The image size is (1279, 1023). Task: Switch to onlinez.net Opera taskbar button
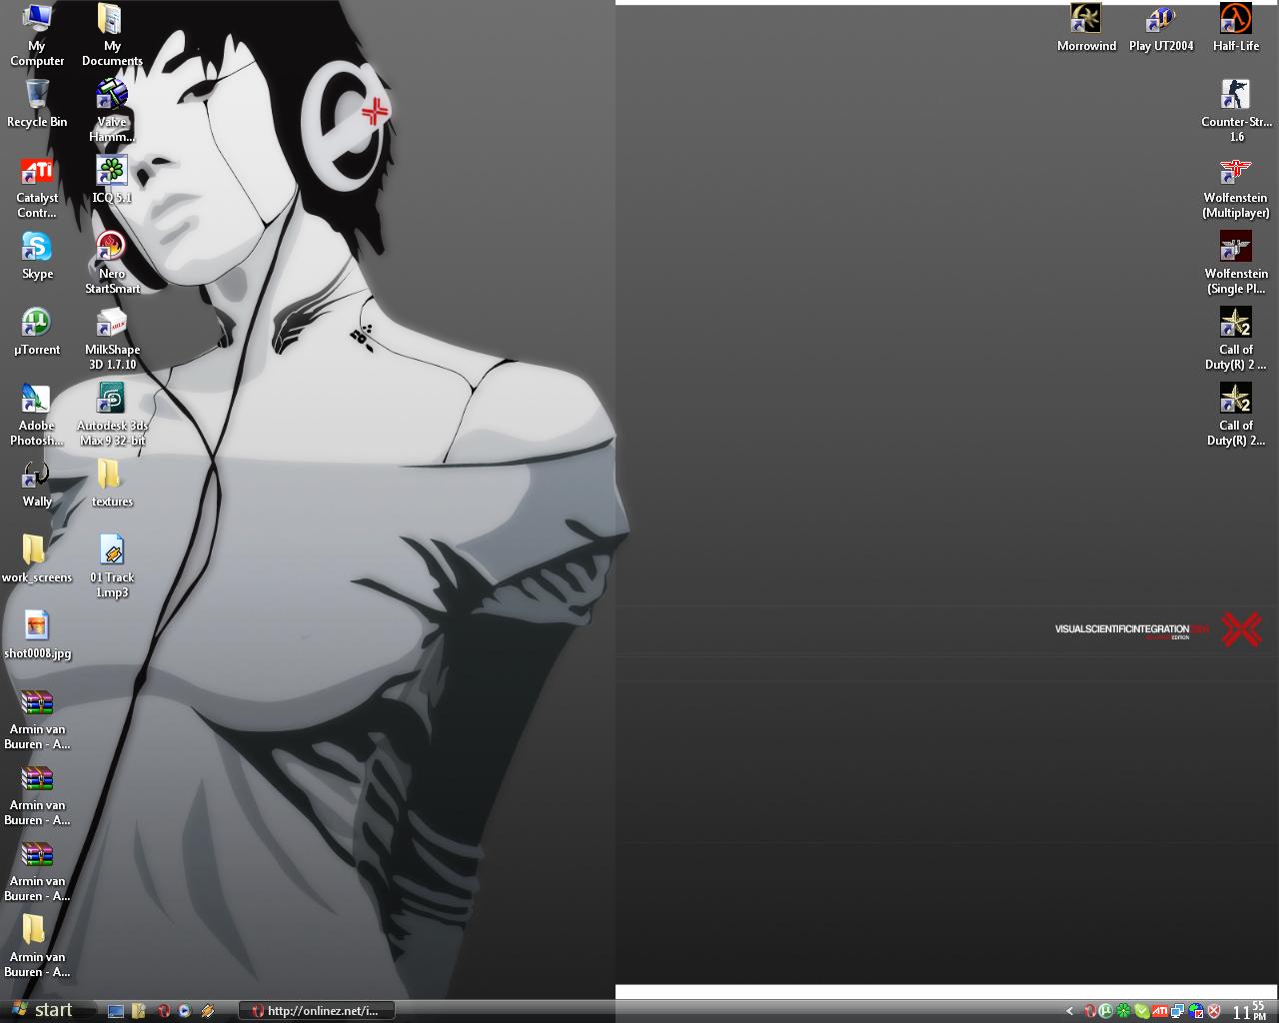(x=317, y=1011)
